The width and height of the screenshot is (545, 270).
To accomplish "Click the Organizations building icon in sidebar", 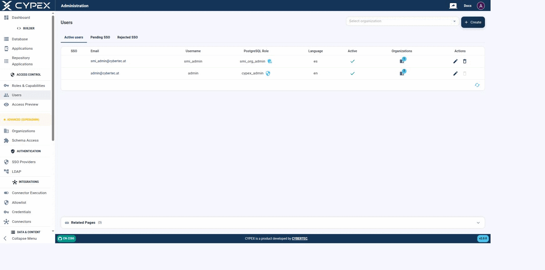I will pyautogui.click(x=6, y=131).
